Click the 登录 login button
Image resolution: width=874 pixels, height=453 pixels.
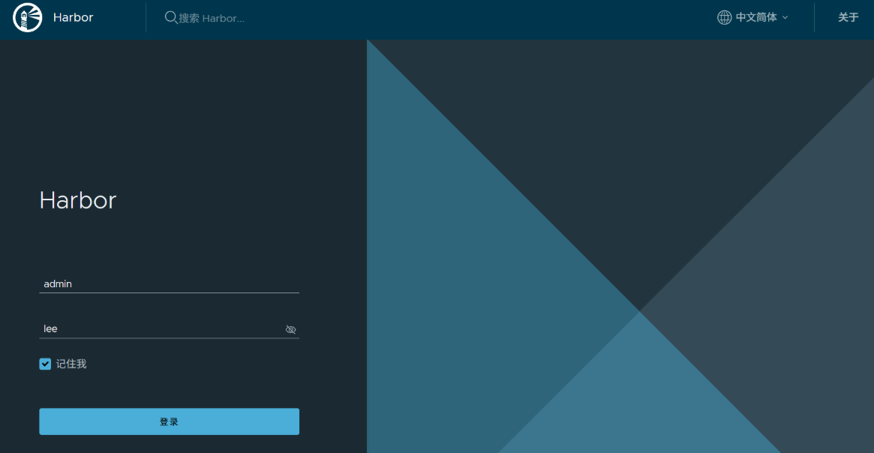click(169, 421)
